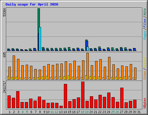Click the blue 'Files' legend label
This screenshot has height=115, width=148.
point(145,23)
